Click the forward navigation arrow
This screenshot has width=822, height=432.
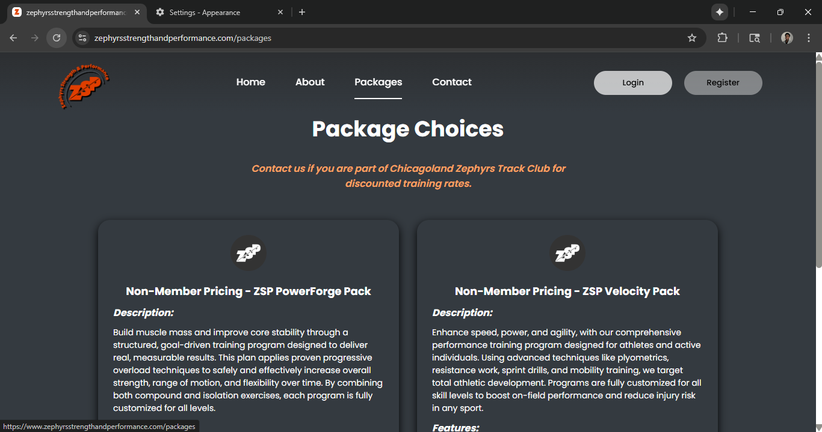coord(35,37)
